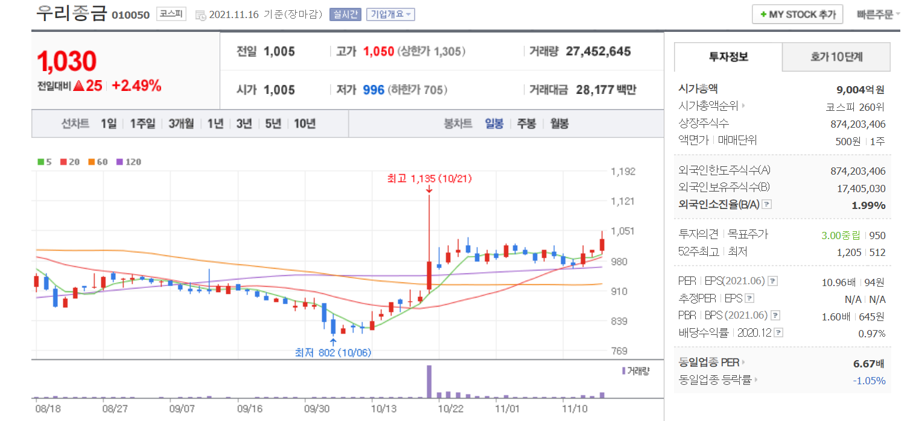Click the 동일업종 등락률 link

point(715,380)
